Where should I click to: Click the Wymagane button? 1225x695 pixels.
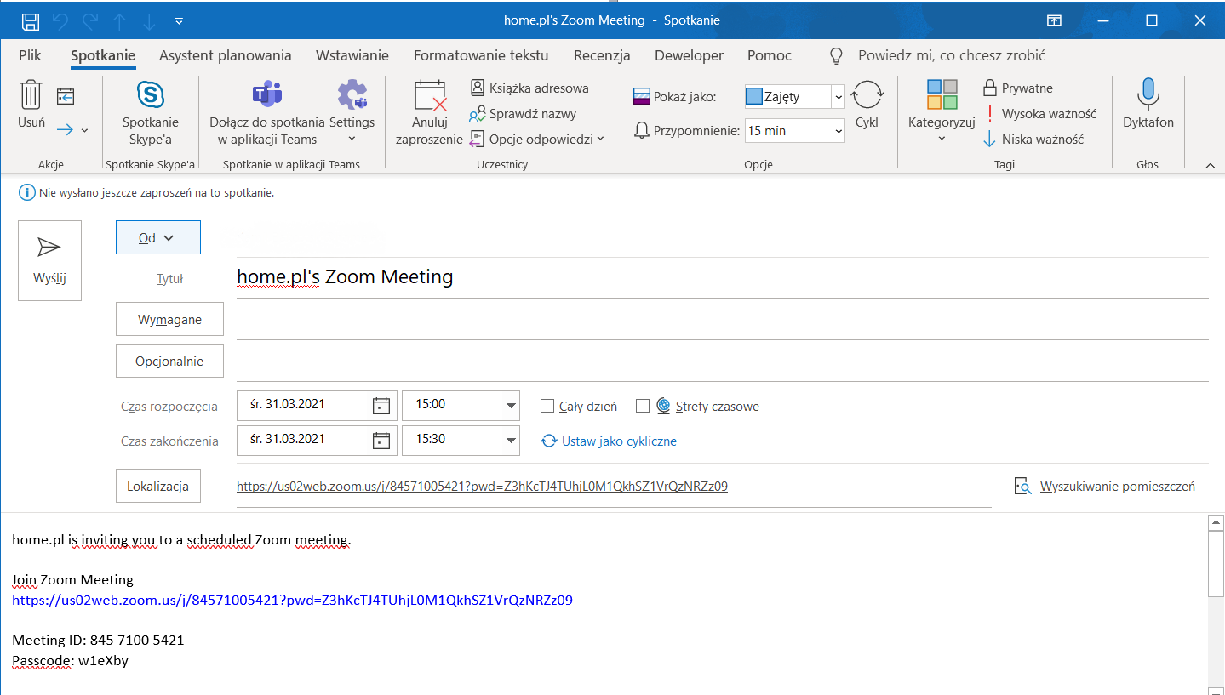click(x=169, y=320)
